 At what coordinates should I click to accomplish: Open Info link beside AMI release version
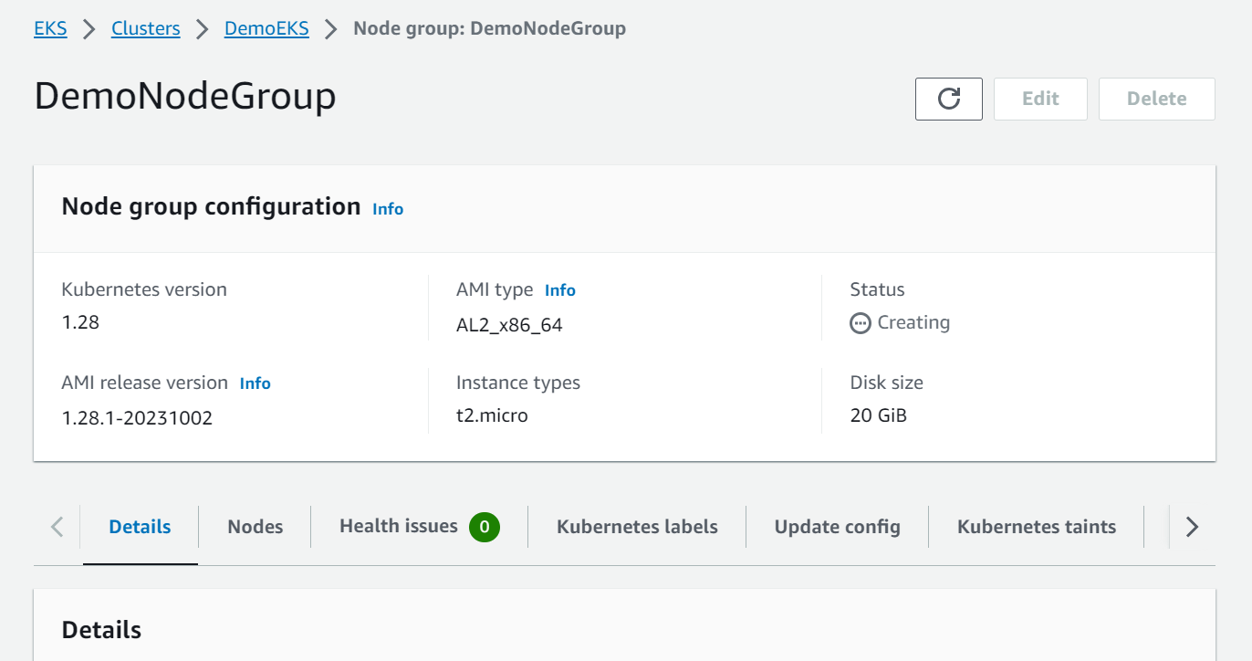click(x=256, y=383)
